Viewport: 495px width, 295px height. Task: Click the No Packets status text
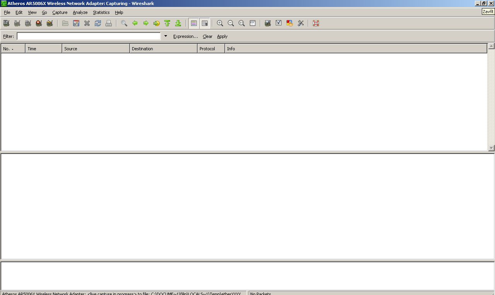click(261, 293)
